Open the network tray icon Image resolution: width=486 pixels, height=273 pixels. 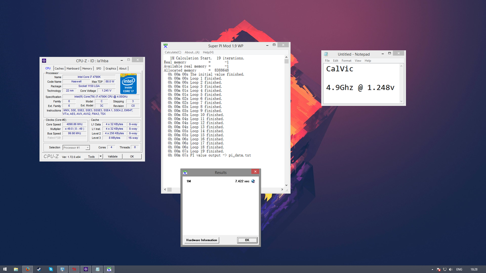pyautogui.click(x=445, y=270)
